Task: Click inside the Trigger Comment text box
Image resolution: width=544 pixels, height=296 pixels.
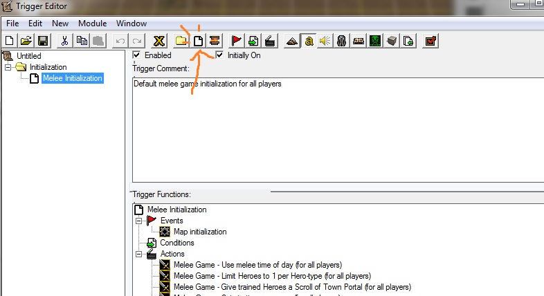Action: (338, 130)
